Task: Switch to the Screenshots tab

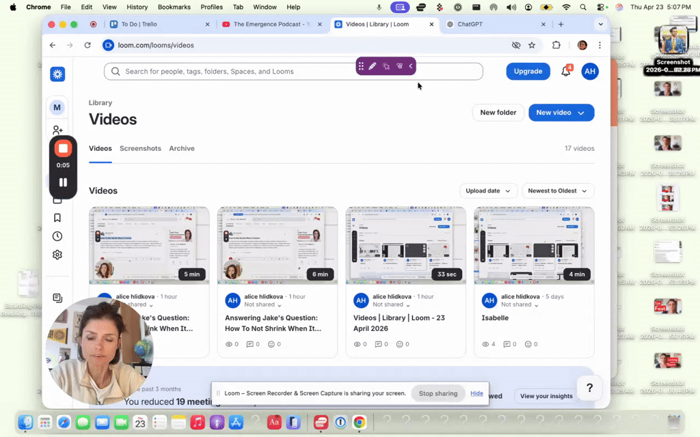Action: click(140, 148)
